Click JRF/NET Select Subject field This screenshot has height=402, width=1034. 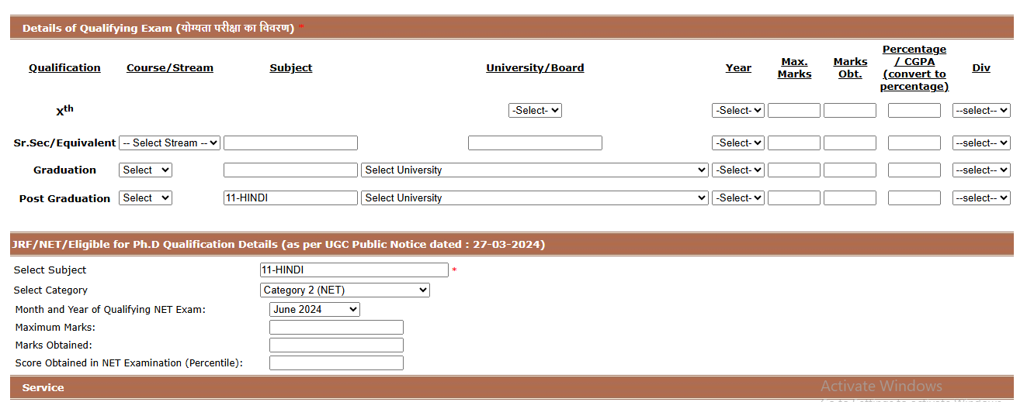tap(354, 270)
